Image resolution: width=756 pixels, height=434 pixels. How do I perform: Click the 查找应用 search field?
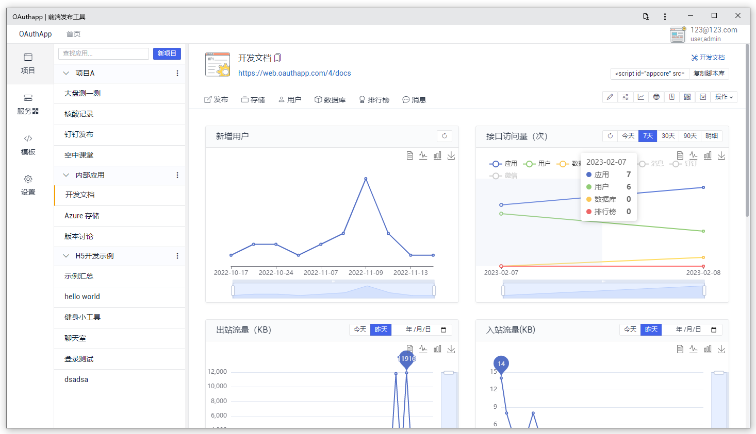point(104,54)
